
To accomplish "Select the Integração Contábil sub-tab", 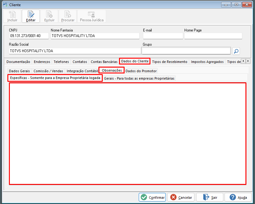I will 82,71.
